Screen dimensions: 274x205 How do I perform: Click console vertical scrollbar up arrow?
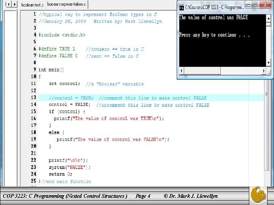pyautogui.click(x=268, y=18)
